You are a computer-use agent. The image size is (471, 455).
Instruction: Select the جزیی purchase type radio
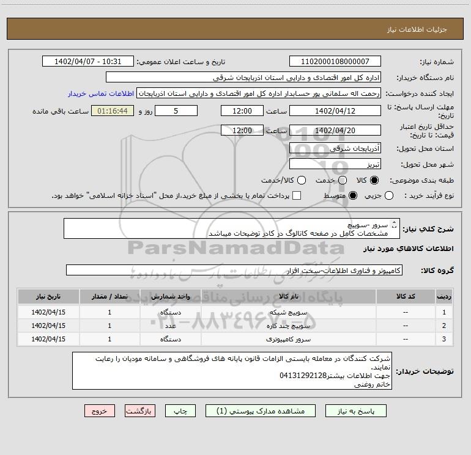(x=389, y=195)
